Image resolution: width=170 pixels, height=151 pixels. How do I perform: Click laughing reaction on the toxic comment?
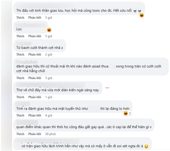tap(142, 15)
